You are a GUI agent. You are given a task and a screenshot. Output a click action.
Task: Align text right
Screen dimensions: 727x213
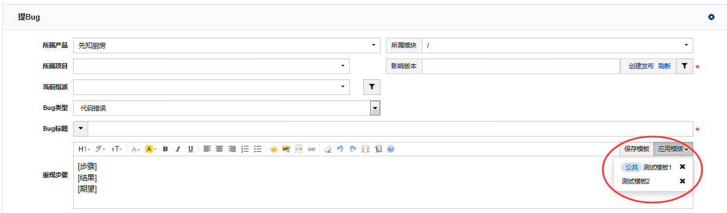[x=233, y=149]
